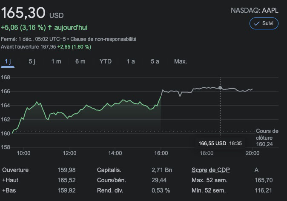287x201 pixels.
Task: Click the 166,55 USD tooltip value
Action: point(212,144)
